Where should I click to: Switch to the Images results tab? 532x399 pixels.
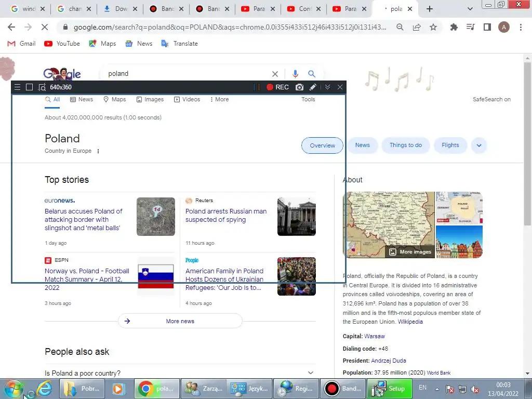(x=150, y=99)
